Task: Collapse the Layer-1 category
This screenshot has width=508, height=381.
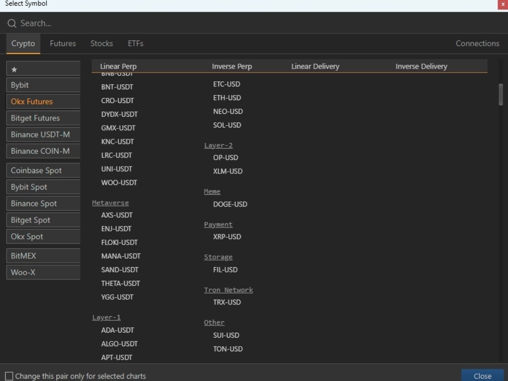Action: (x=106, y=317)
